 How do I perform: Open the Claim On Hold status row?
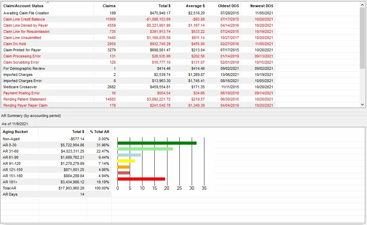click(x=14, y=44)
